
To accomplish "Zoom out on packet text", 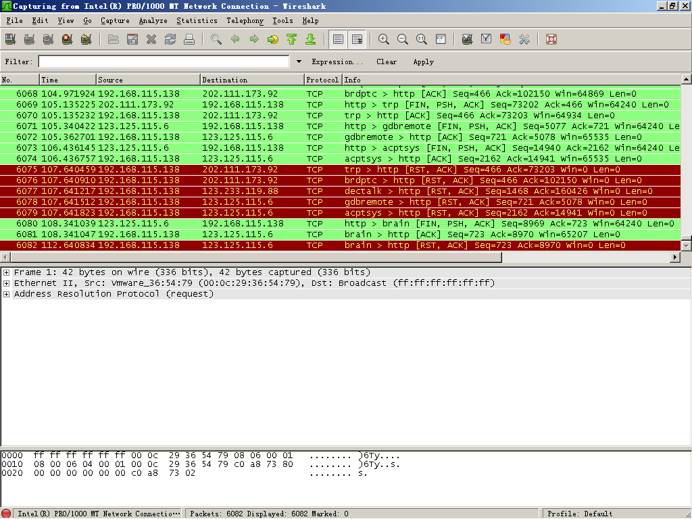I will click(403, 39).
